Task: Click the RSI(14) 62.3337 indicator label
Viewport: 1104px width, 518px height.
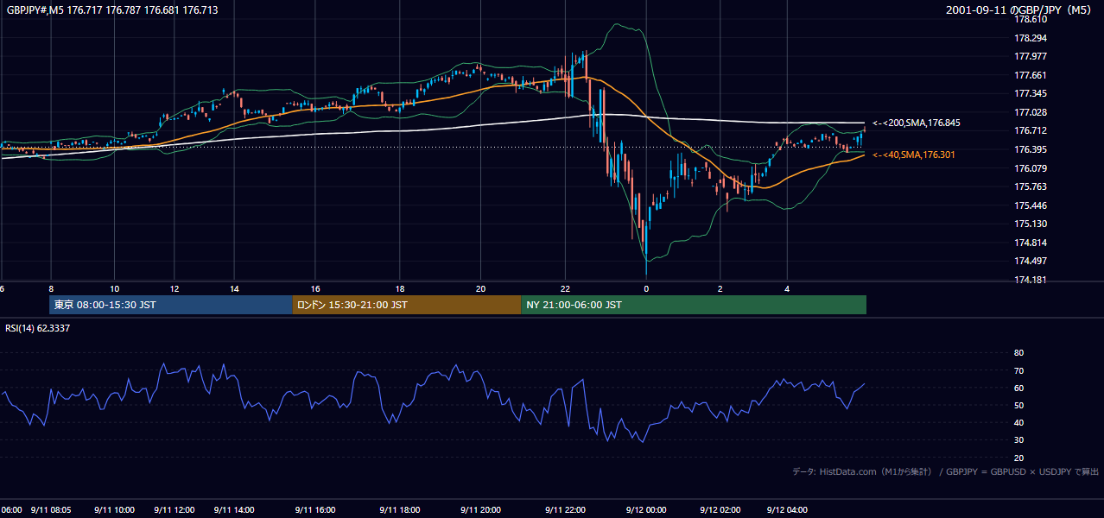Action: tap(38, 328)
